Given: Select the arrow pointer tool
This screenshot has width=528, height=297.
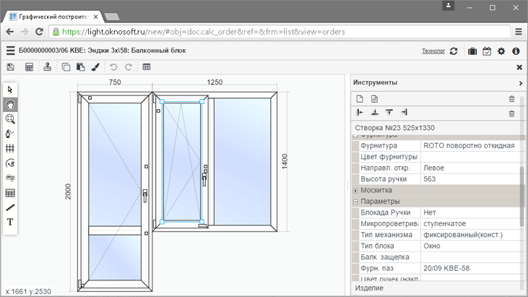Looking at the screenshot, I should (x=10, y=90).
